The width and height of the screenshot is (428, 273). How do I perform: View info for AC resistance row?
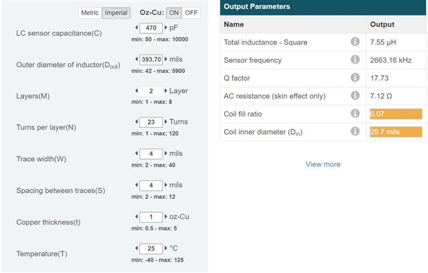[355, 95]
